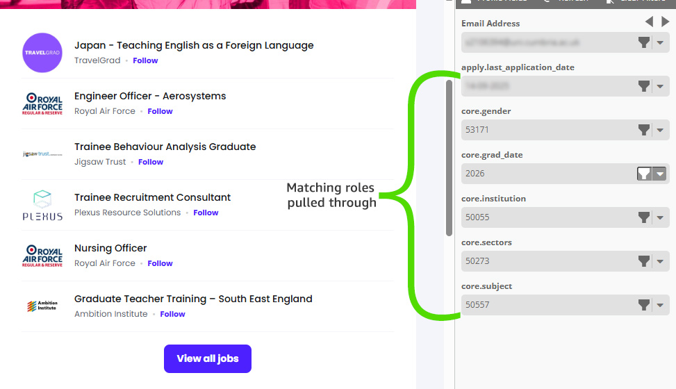Click the filter icon for core.sectors
676x389 pixels.
tap(644, 261)
